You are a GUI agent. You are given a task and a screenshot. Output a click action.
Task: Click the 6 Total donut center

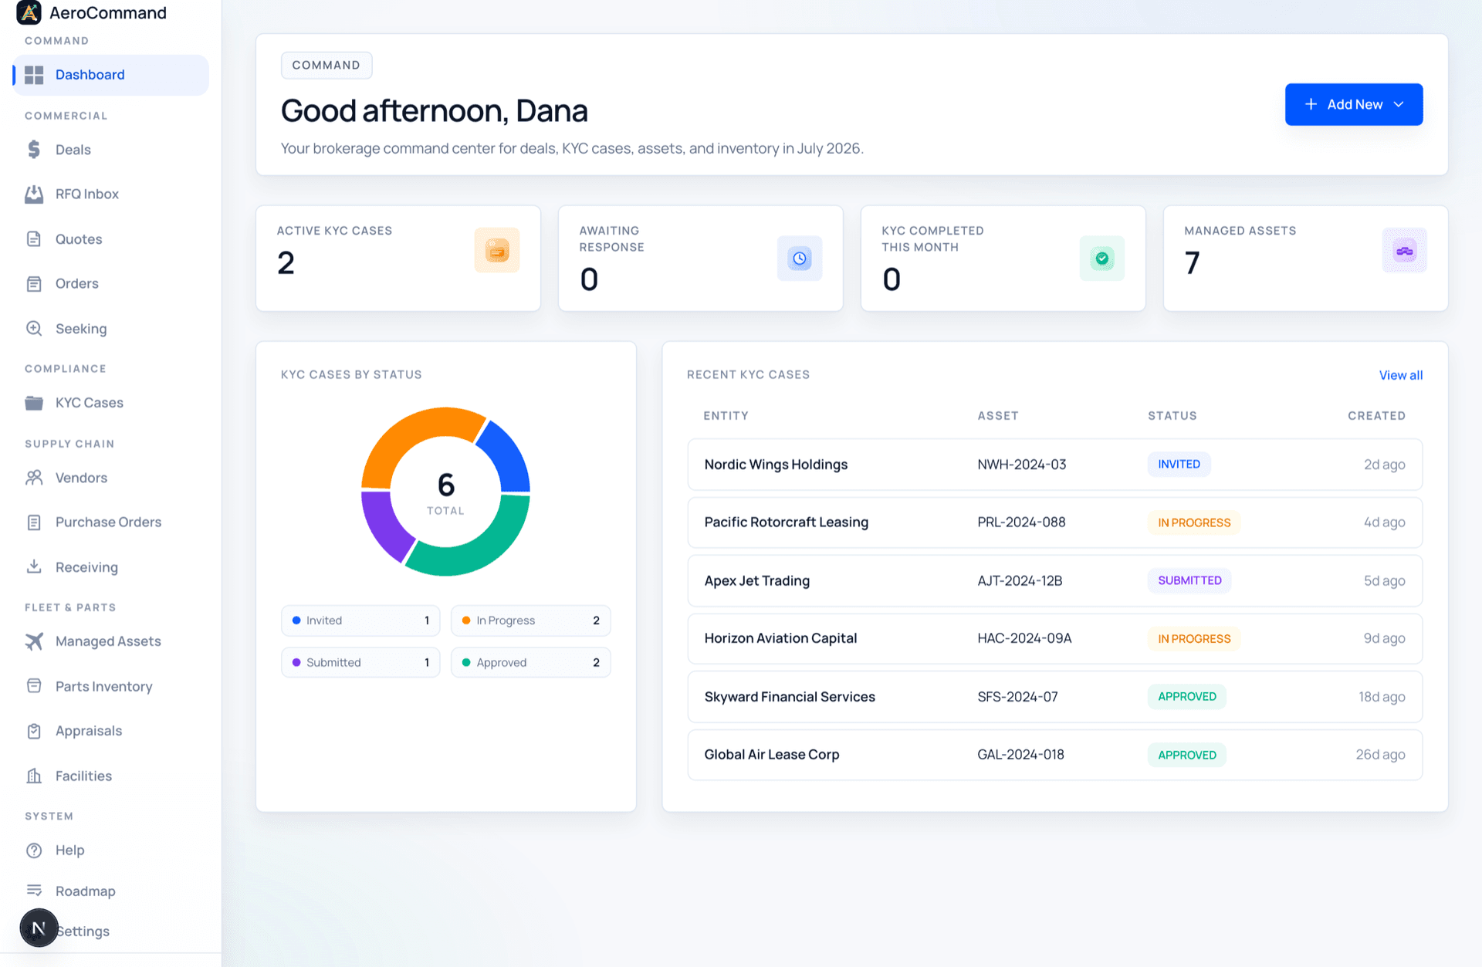(x=446, y=492)
